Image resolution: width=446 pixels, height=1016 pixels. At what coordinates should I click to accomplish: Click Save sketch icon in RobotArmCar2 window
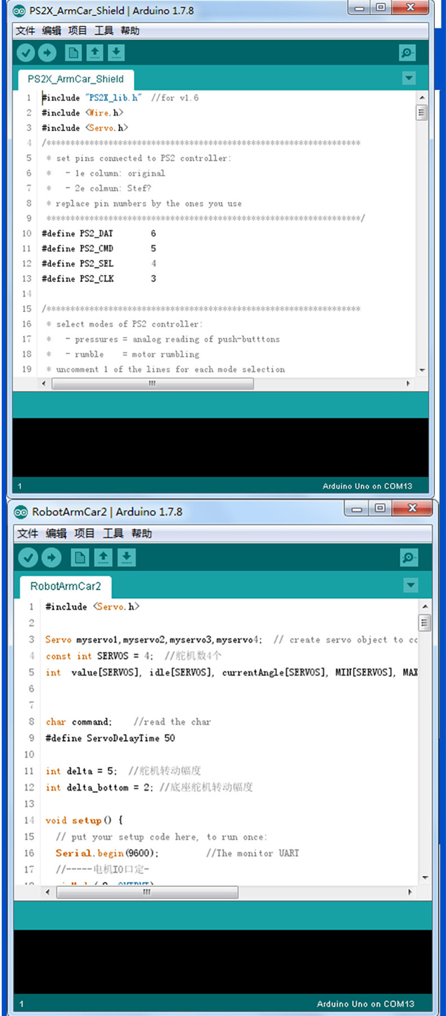[126, 557]
